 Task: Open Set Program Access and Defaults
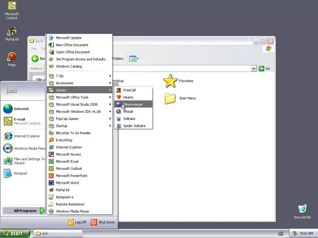(x=80, y=59)
